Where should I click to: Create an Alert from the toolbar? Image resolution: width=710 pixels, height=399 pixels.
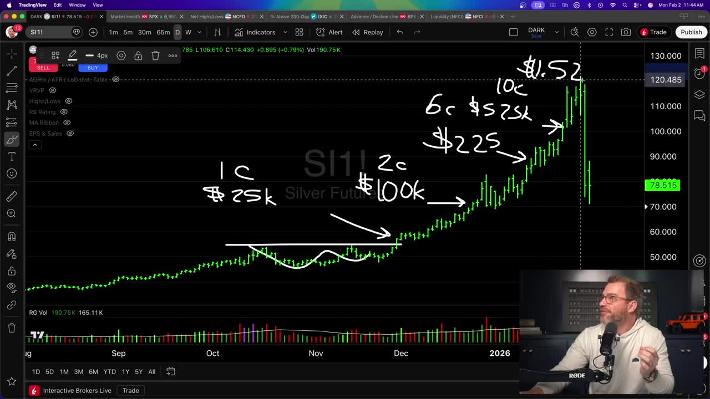pyautogui.click(x=330, y=32)
